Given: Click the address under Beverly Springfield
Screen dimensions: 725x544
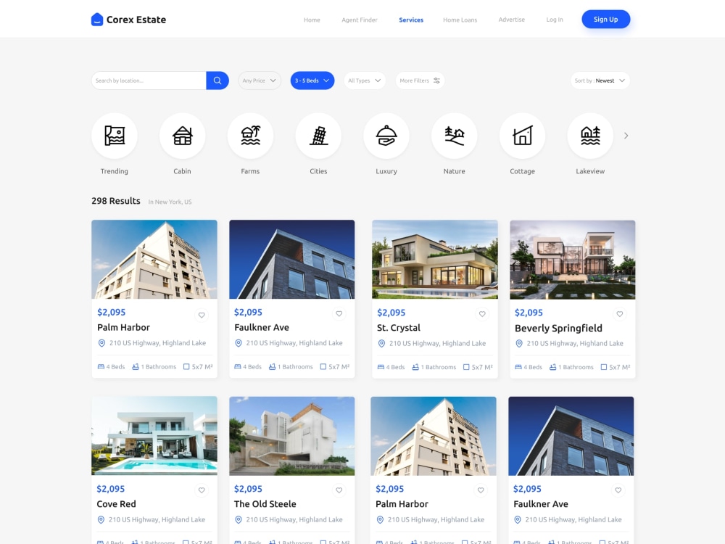Looking at the screenshot, I should (x=575, y=343).
